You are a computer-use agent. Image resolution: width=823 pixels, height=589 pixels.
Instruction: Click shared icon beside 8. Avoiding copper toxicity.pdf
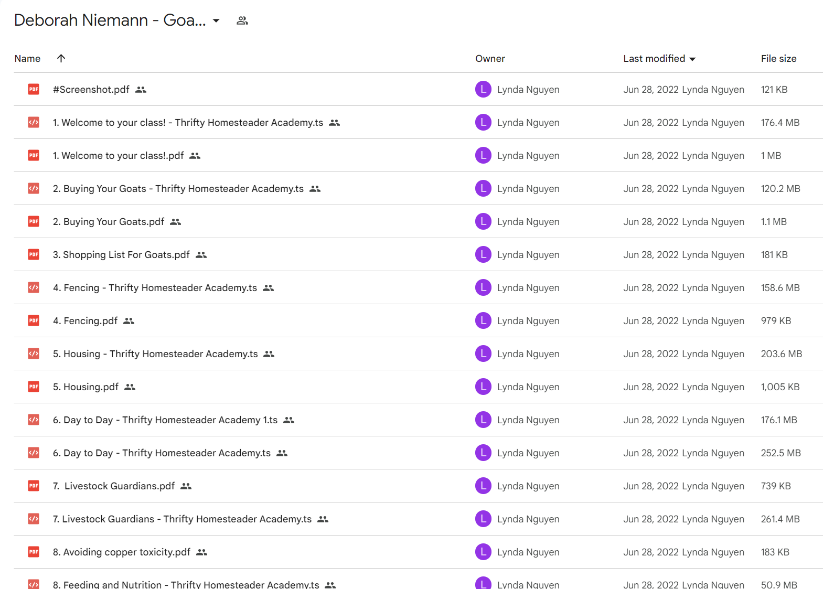(201, 552)
